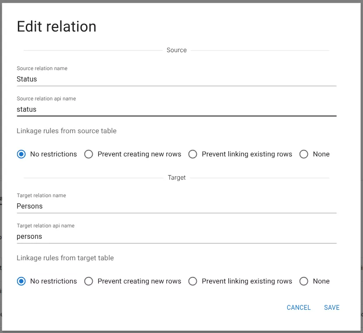The image size is (363, 333).
Task: Click the Status text inside name field
Action: click(x=27, y=79)
